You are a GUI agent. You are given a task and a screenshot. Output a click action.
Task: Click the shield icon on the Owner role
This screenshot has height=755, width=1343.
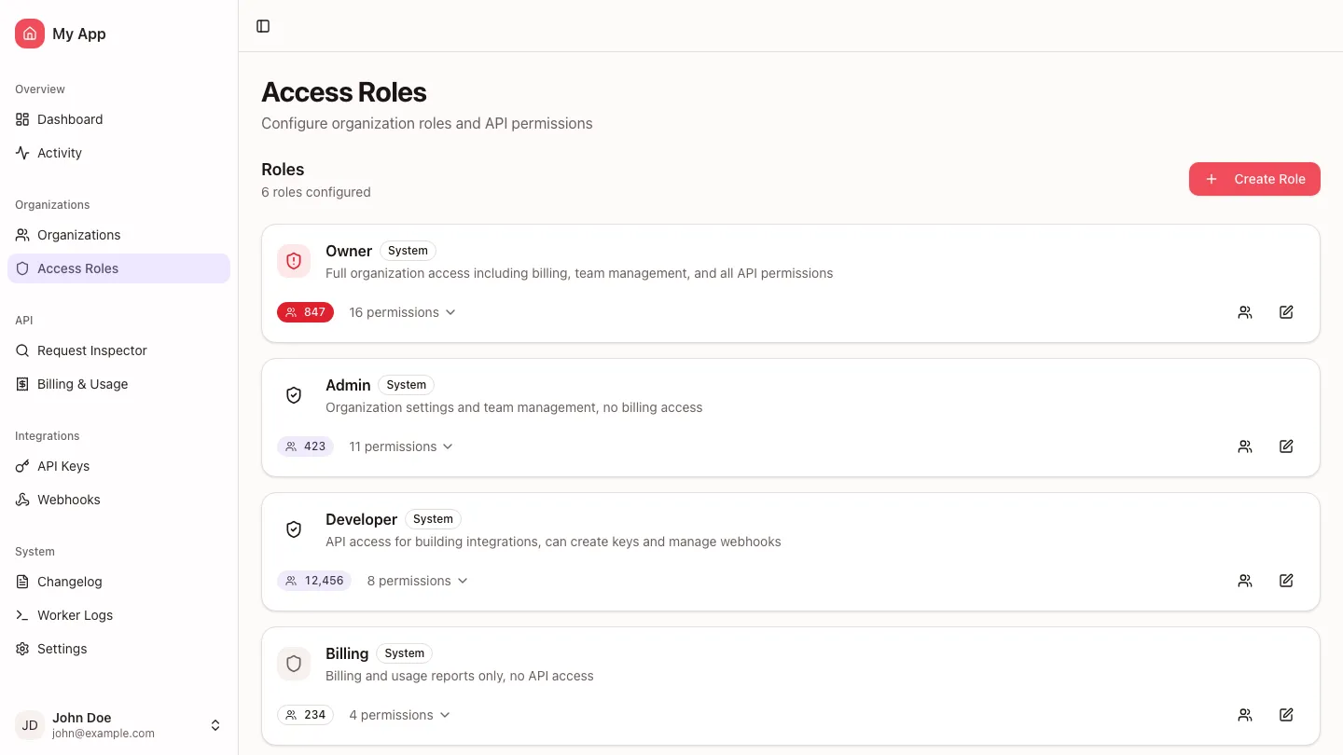pyautogui.click(x=294, y=261)
